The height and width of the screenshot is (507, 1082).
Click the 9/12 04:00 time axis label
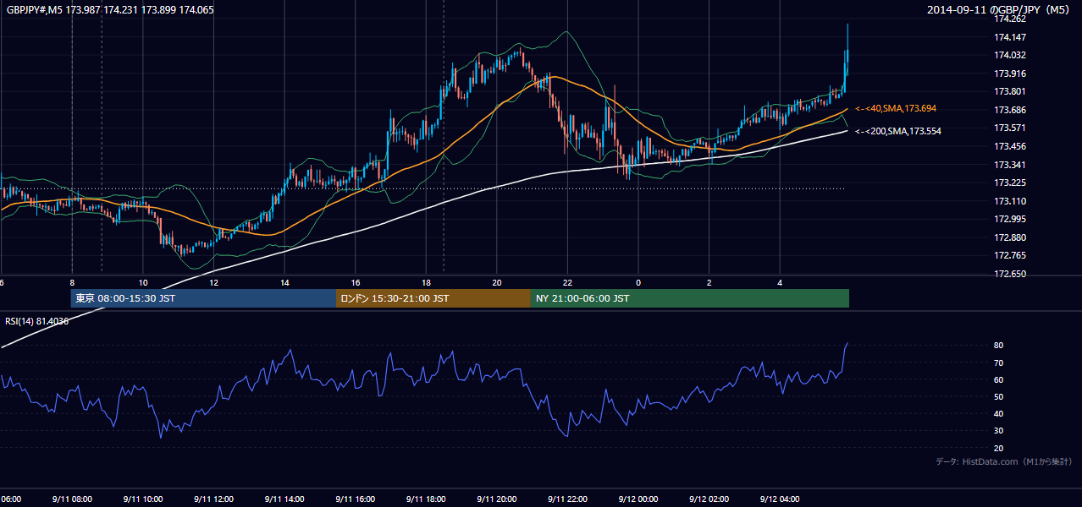[x=780, y=499]
